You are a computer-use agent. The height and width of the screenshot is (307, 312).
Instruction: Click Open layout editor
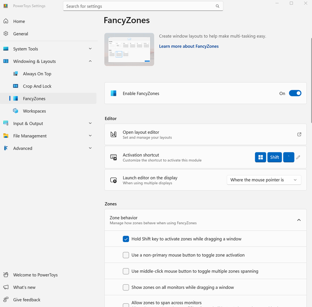coord(140,133)
